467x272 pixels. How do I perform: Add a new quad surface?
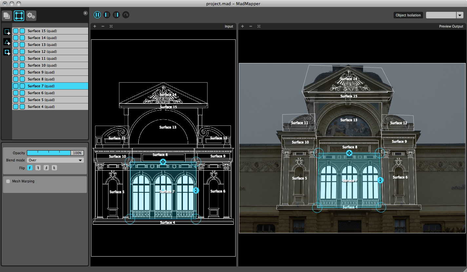pyautogui.click(x=7, y=32)
